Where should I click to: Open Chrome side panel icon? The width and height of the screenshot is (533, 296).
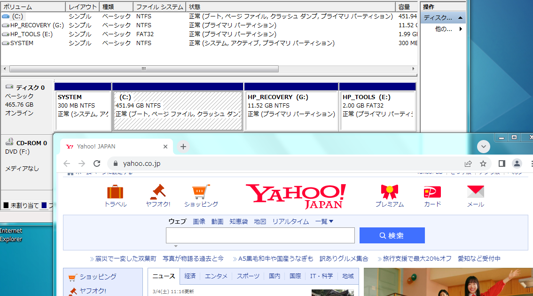[502, 164]
